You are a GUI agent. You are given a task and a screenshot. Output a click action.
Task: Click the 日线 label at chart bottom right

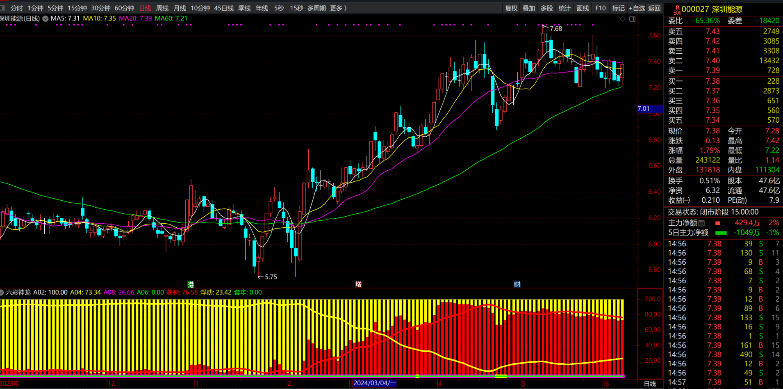pos(650,384)
